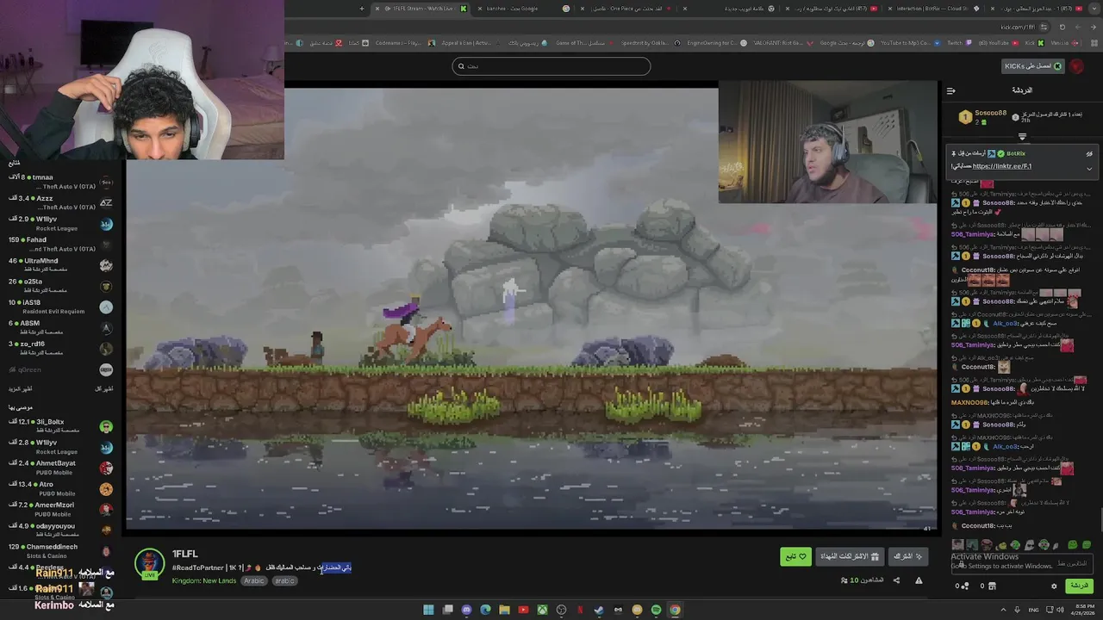Open odayyouyou channel in sidebar
This screenshot has width=1103, height=620.
coord(60,530)
